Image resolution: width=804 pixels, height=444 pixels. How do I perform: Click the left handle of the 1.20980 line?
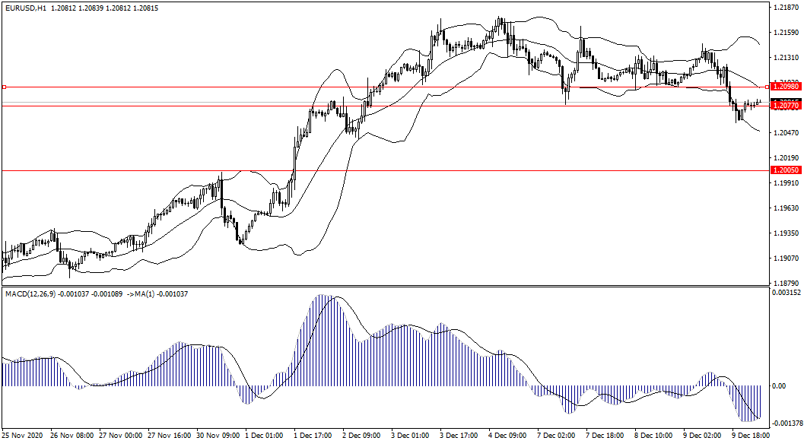tap(4, 87)
